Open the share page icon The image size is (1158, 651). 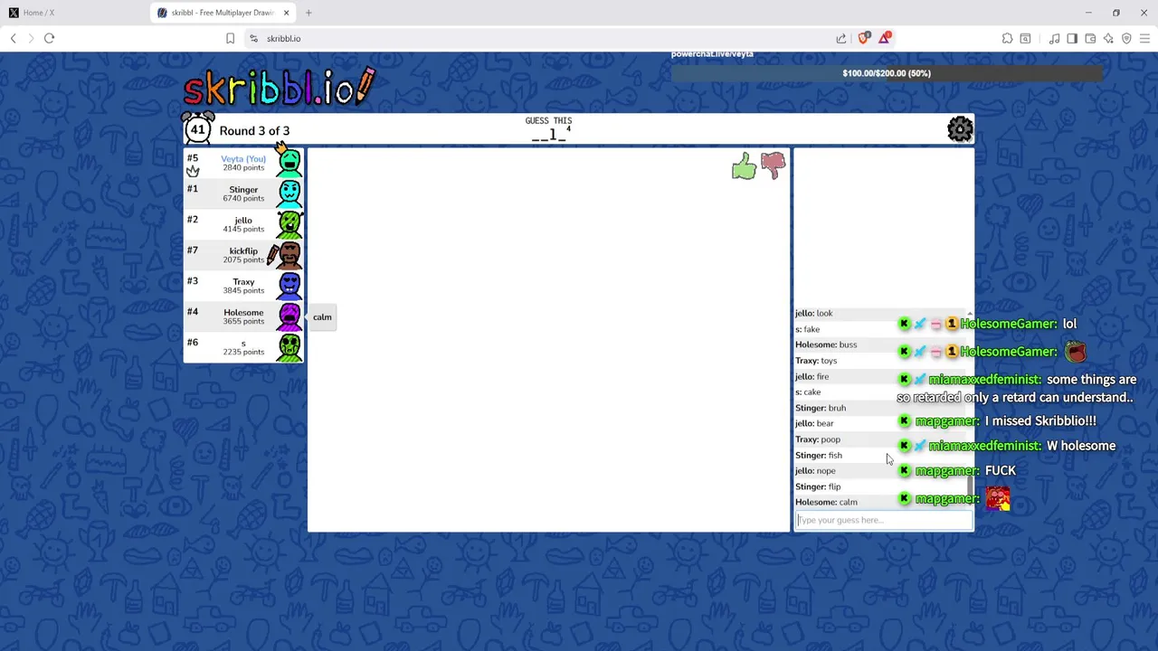[x=841, y=38]
